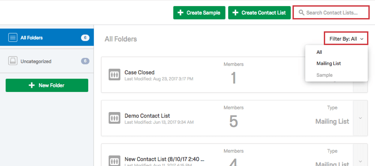This screenshot has width=375, height=166.
Task: Choose Sample in filter menu
Action: click(324, 75)
